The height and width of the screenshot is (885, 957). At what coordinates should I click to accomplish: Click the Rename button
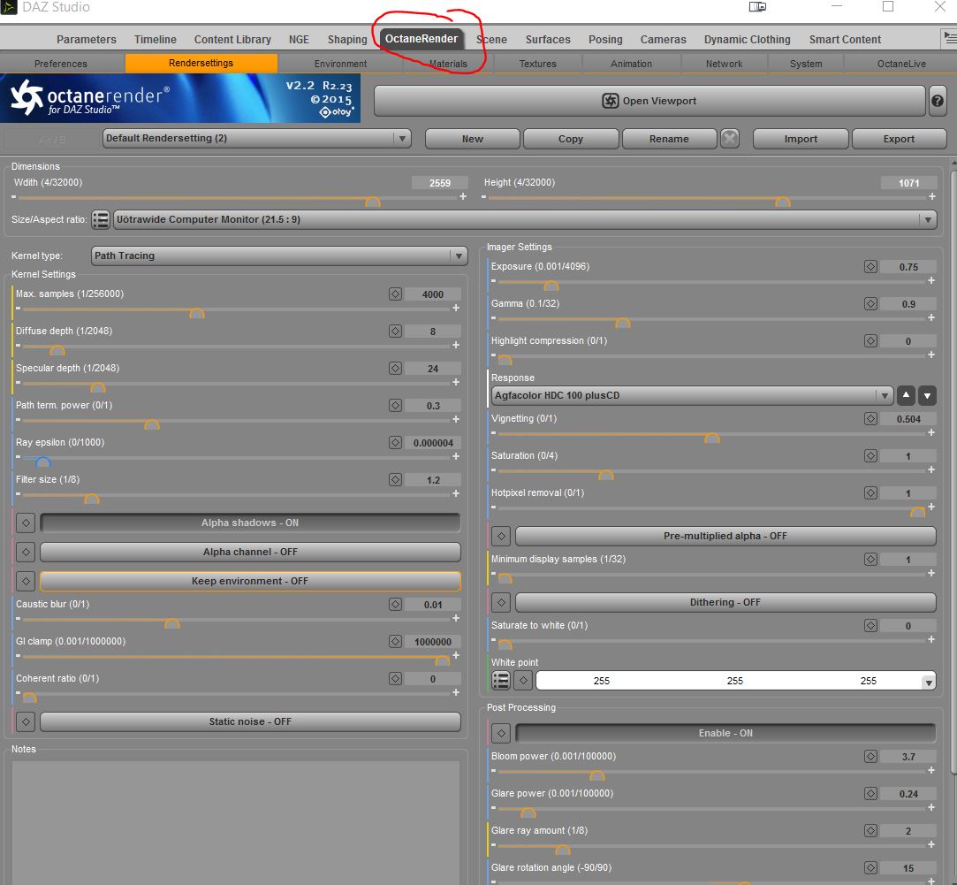(x=669, y=139)
